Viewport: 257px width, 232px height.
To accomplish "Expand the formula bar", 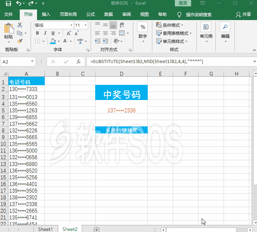I will (x=254, y=62).
